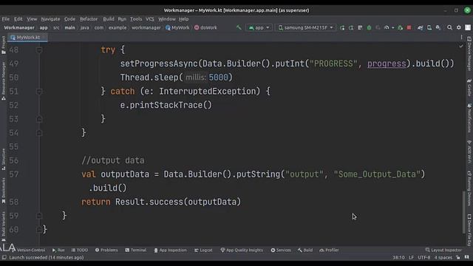This screenshot has width=473, height=266.
Task: Open ADB WiFi on the right strip
Action: click(x=469, y=151)
